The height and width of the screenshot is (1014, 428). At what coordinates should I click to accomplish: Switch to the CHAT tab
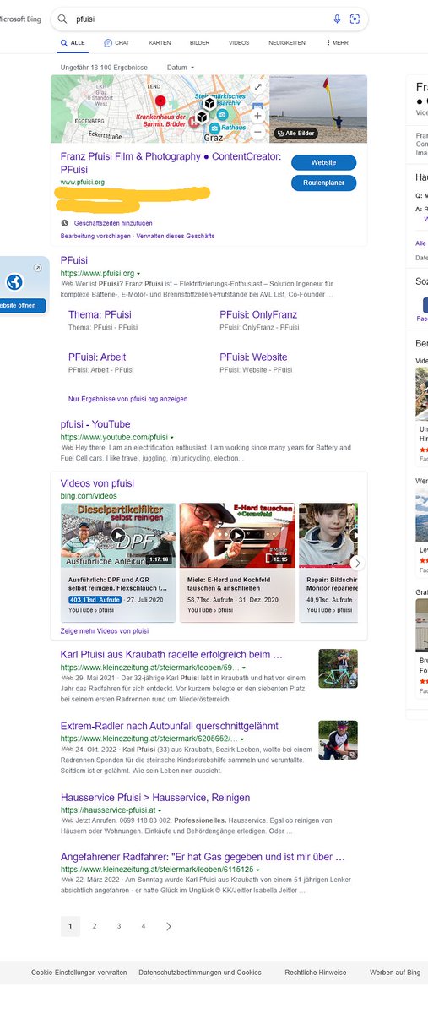click(x=116, y=42)
